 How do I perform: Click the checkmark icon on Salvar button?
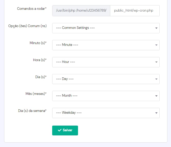[59, 130]
